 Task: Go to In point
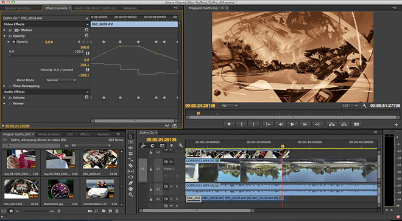pyautogui.click(x=268, y=124)
